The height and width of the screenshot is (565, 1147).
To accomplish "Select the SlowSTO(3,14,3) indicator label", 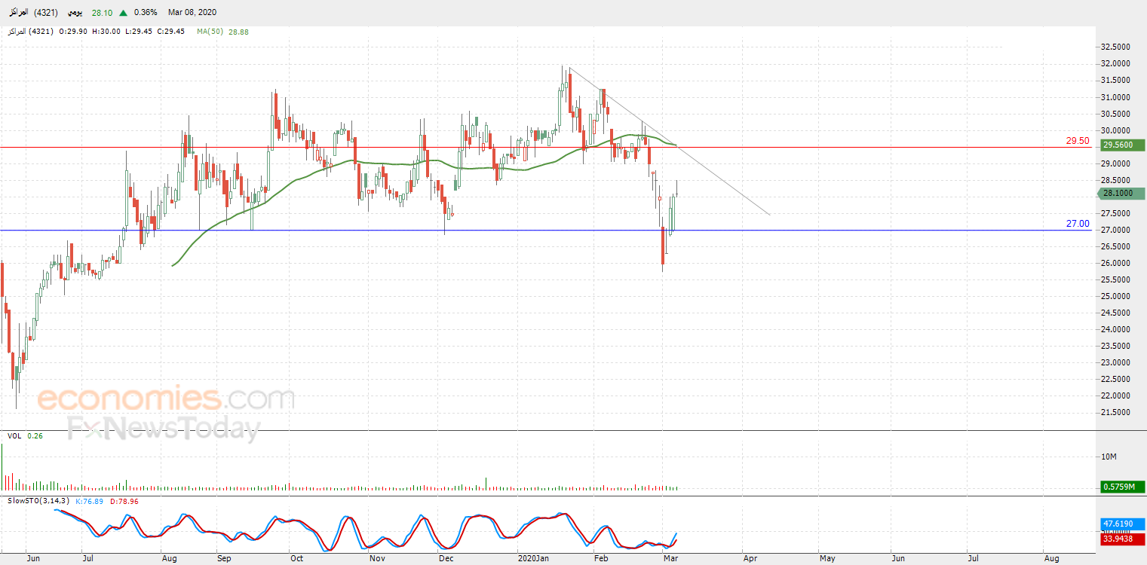I will click(x=38, y=501).
